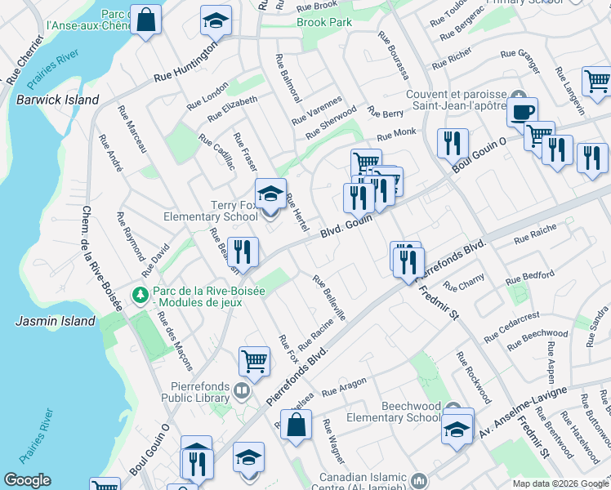Image resolution: width=611 pixels, height=490 pixels.
Task: Click Rue Beechwood street label
Action: point(537,340)
